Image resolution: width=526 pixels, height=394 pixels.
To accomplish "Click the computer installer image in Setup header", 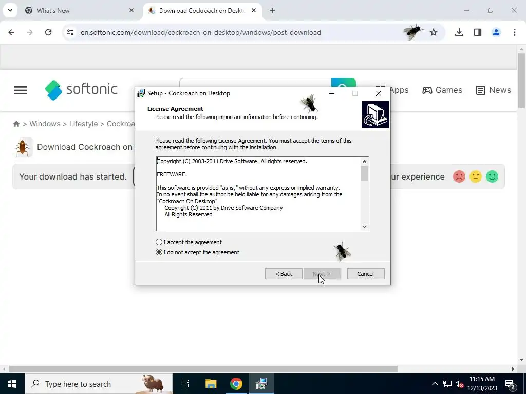I will (375, 114).
